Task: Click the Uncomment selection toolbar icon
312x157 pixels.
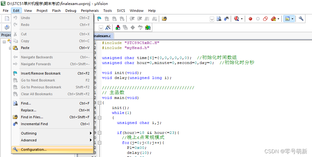Action: (x=155, y=19)
